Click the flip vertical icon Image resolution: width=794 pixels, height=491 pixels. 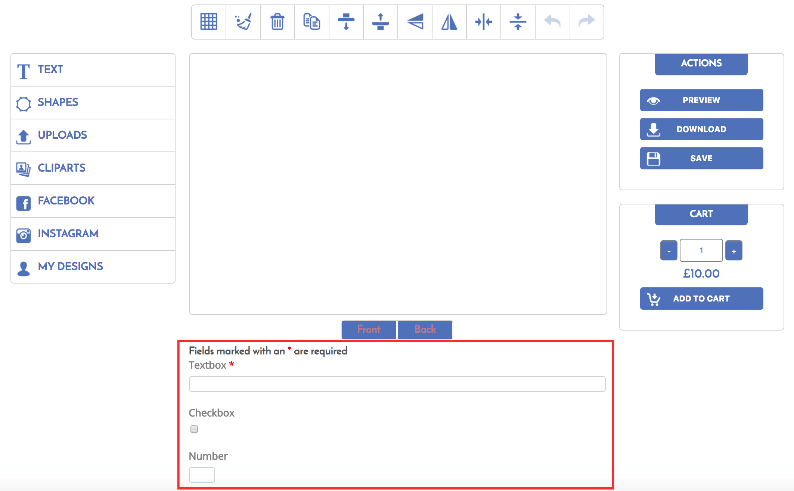click(x=415, y=22)
